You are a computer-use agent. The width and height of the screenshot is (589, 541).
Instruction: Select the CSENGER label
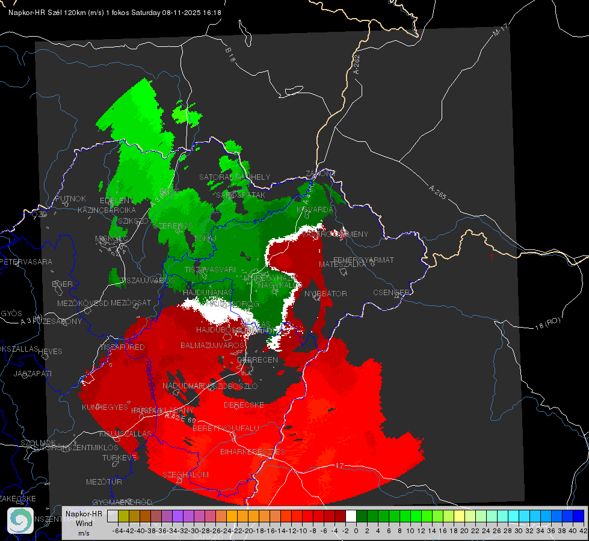tap(392, 293)
